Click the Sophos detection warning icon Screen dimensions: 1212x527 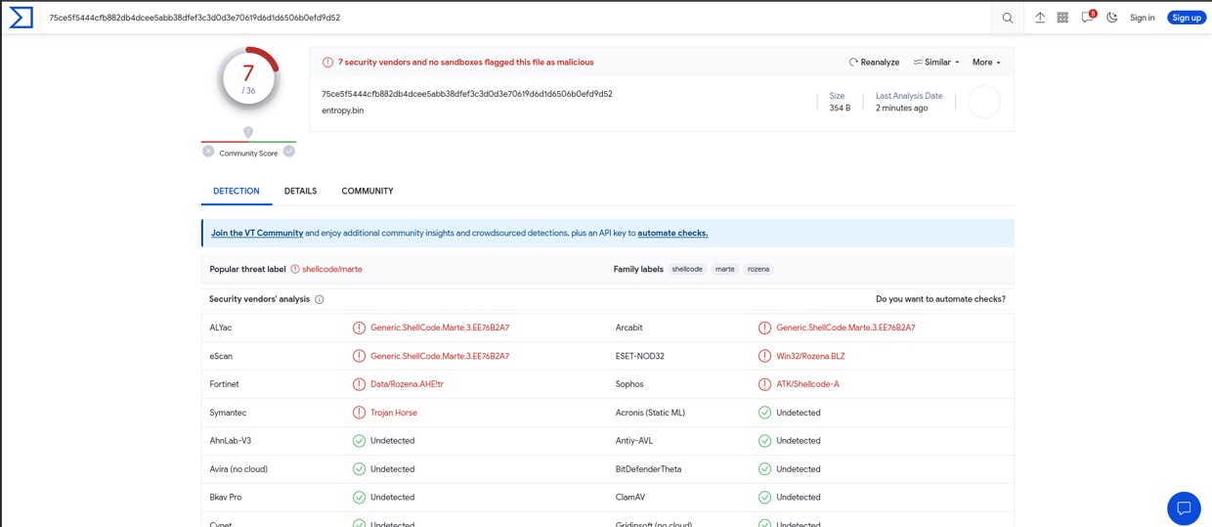(x=764, y=384)
